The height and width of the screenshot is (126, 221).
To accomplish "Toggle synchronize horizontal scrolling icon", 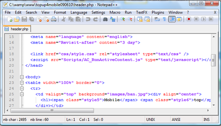I will point(147,19).
